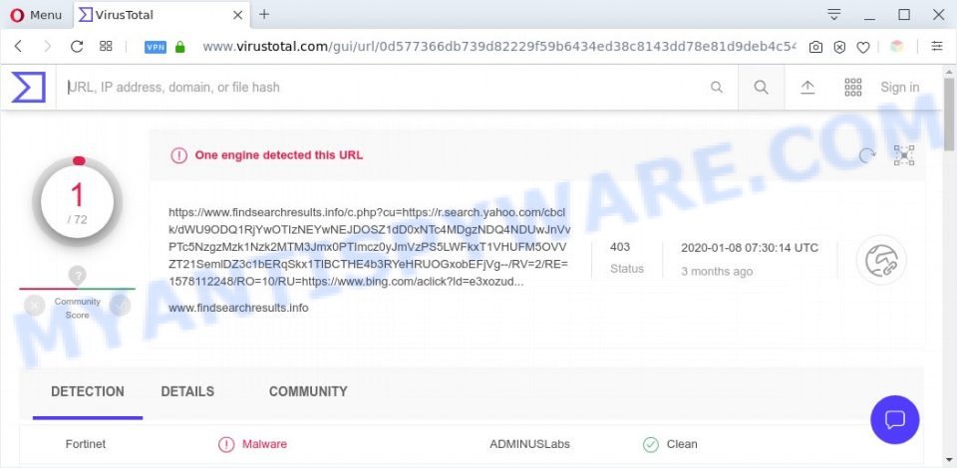957x468 pixels.
Task: Click the upload file icon
Action: [807, 88]
